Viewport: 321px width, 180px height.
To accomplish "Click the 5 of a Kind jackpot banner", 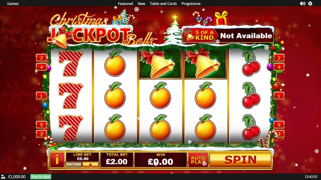I will [x=228, y=35].
